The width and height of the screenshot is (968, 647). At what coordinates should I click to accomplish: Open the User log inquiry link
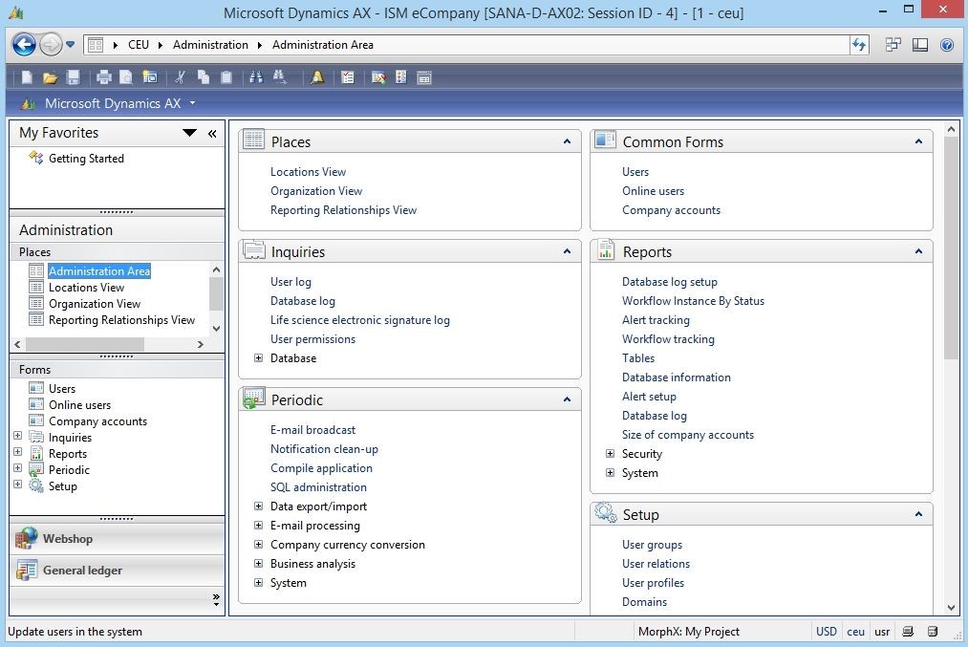click(290, 282)
